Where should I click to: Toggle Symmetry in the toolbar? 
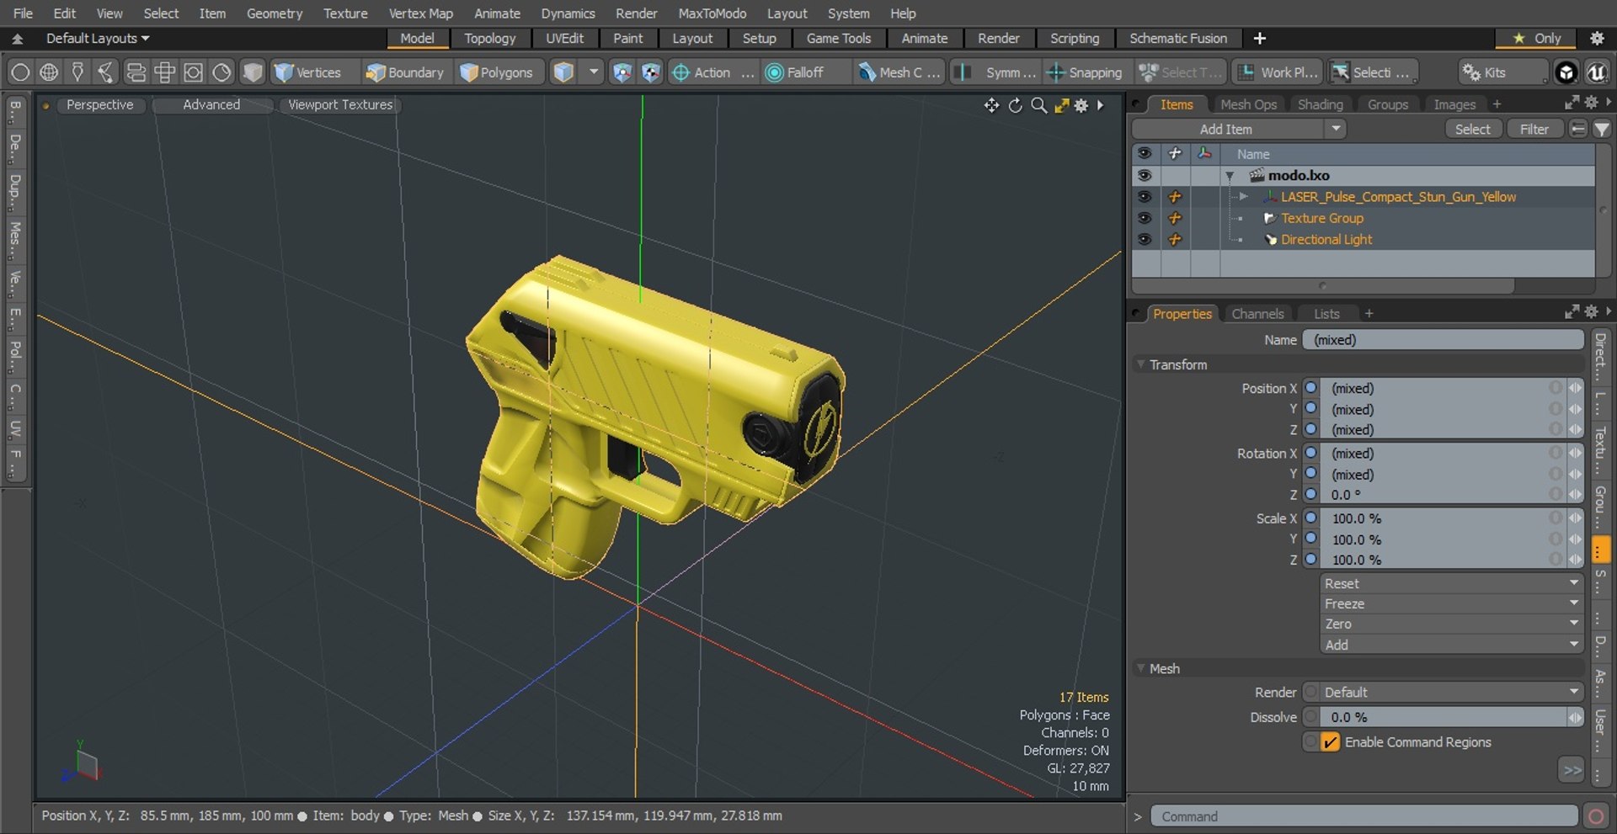point(995,72)
